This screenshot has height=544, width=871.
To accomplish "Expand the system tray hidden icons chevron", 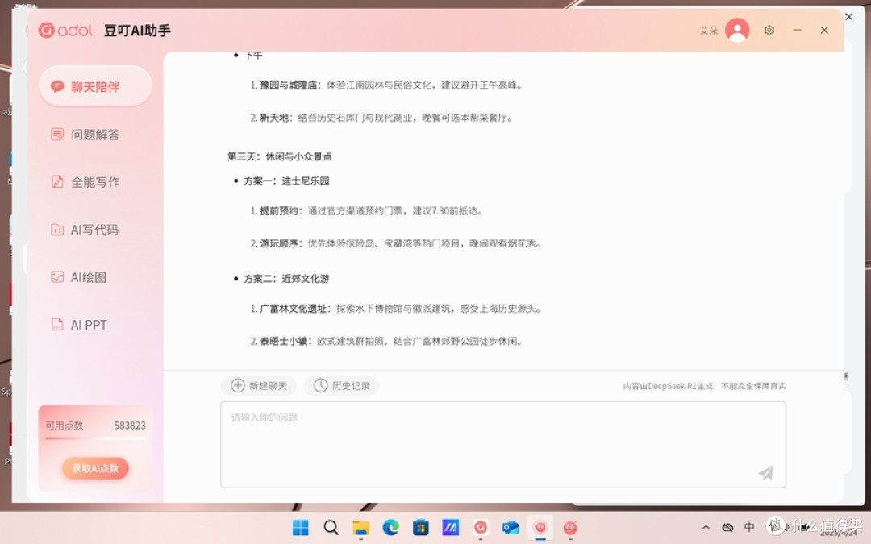I will pyautogui.click(x=706, y=527).
